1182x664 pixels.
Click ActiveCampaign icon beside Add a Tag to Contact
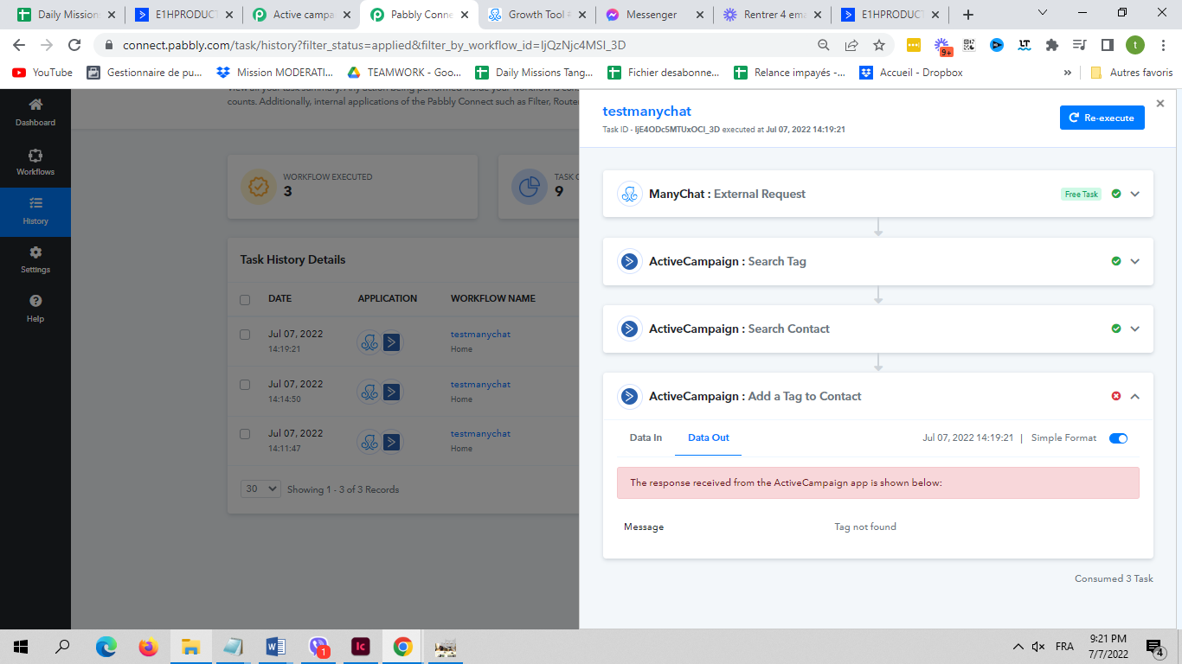[x=629, y=396]
